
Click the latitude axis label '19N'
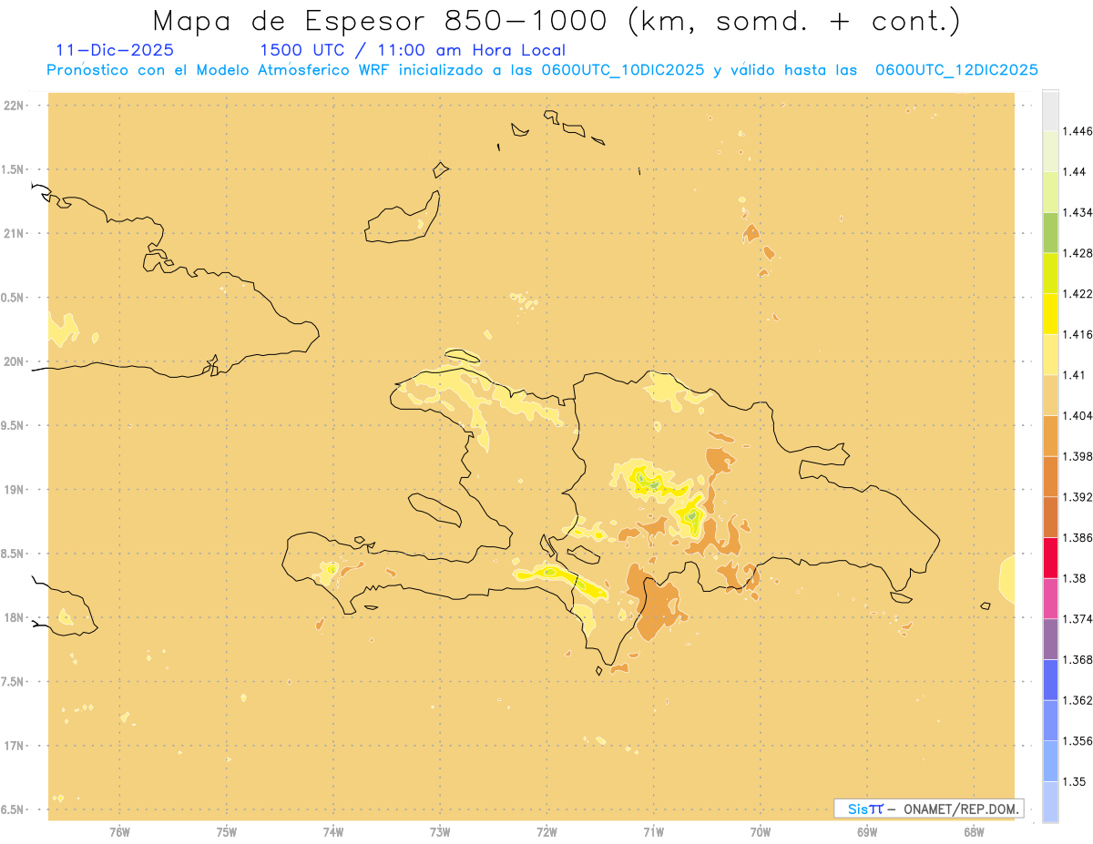[15, 489]
